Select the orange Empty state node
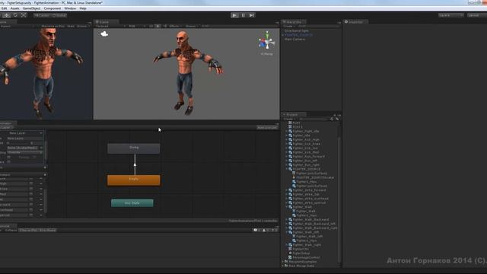487x274 pixels. 134,180
